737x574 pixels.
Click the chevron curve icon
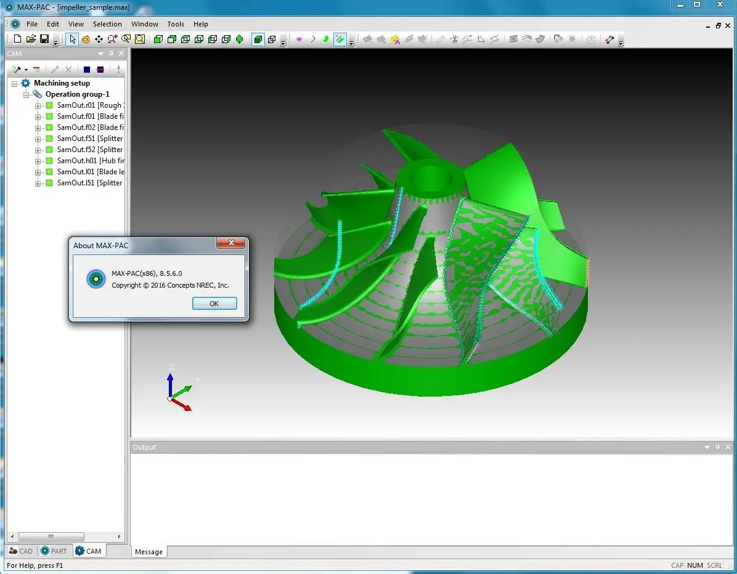pyautogui.click(x=312, y=39)
